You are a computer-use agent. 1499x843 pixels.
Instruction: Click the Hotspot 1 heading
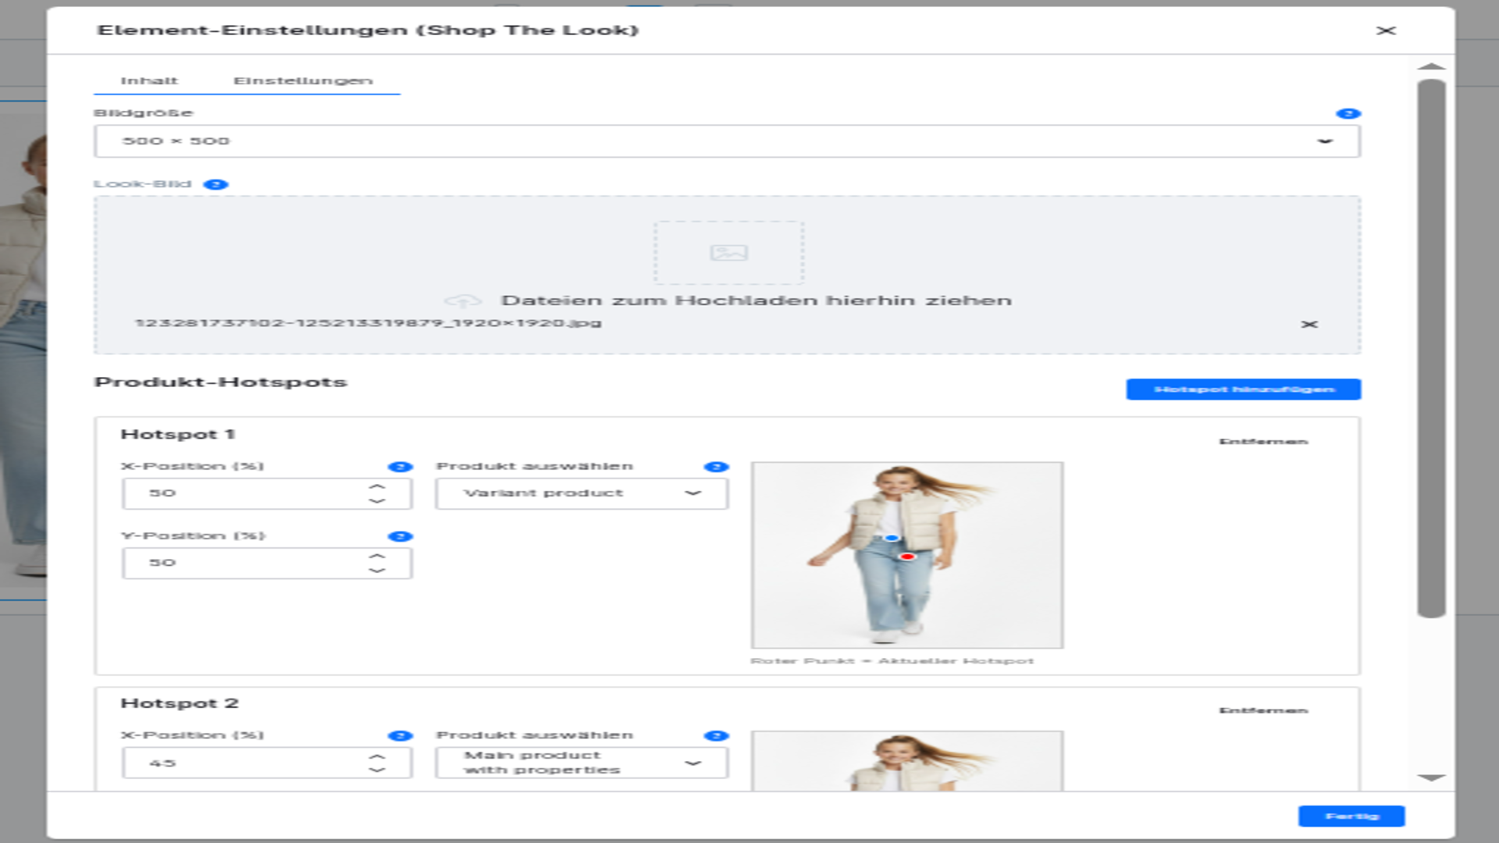[x=177, y=434]
